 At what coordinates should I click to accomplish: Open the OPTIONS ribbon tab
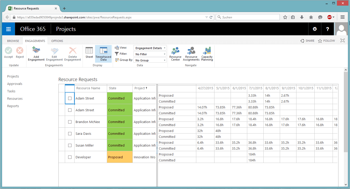[57, 41]
